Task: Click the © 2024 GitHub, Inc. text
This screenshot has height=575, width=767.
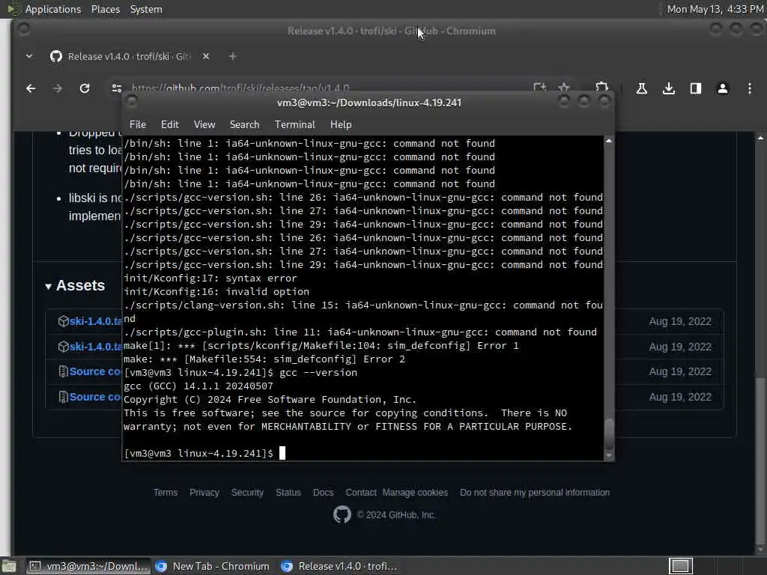Action: point(395,515)
